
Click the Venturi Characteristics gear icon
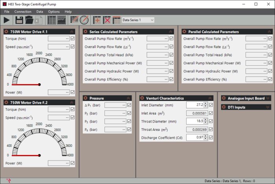pyautogui.click(x=142, y=98)
